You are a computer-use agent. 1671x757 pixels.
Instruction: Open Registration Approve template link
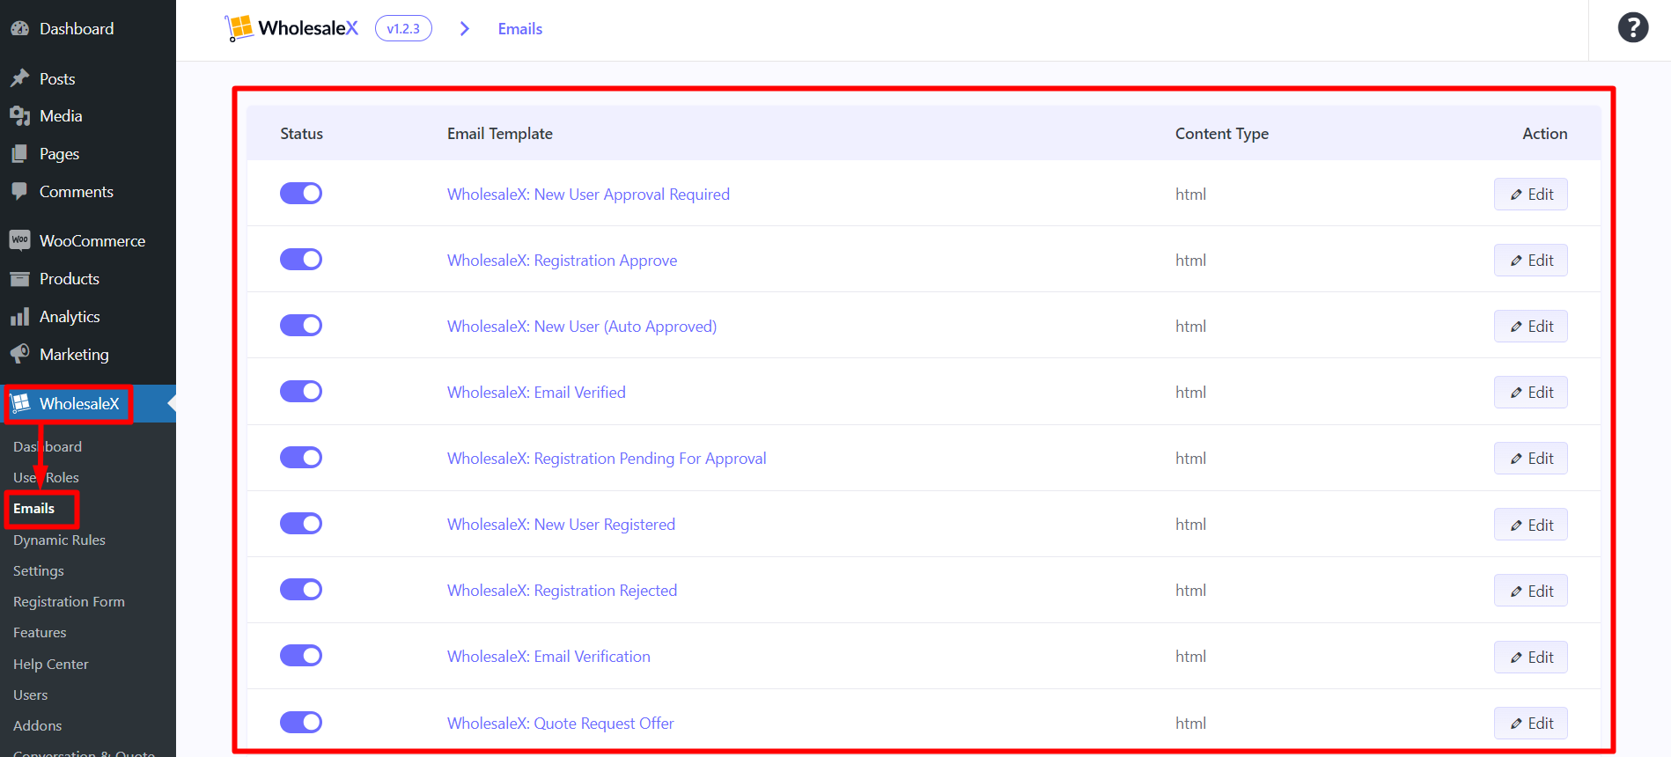click(562, 260)
